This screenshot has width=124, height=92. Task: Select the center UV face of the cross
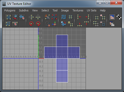click(62, 52)
